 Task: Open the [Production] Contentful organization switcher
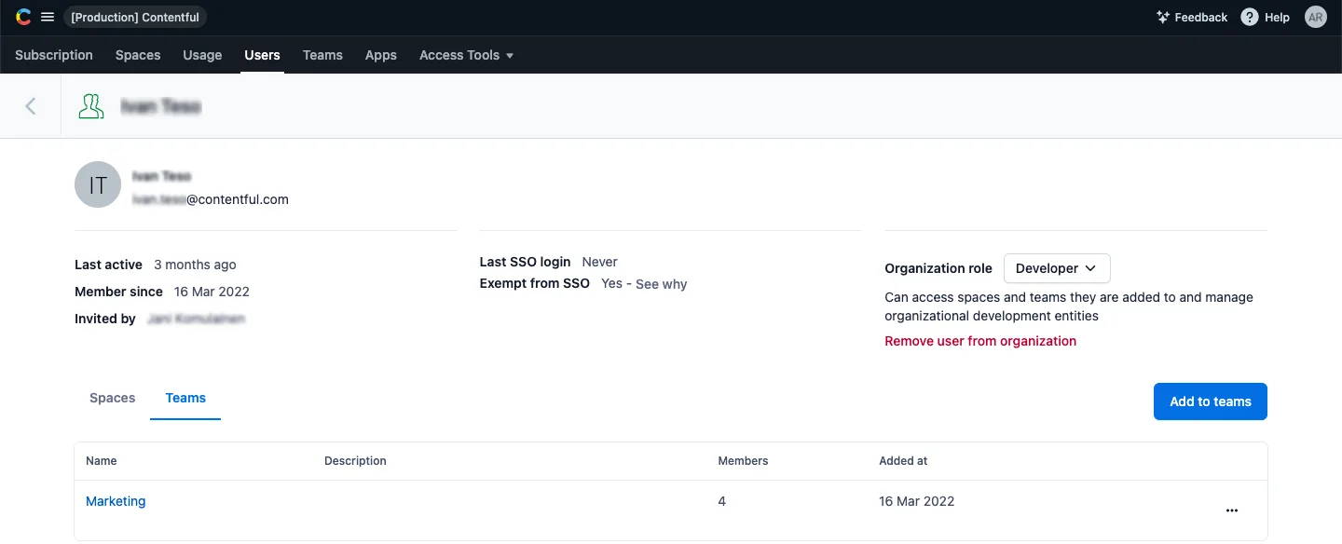136,17
